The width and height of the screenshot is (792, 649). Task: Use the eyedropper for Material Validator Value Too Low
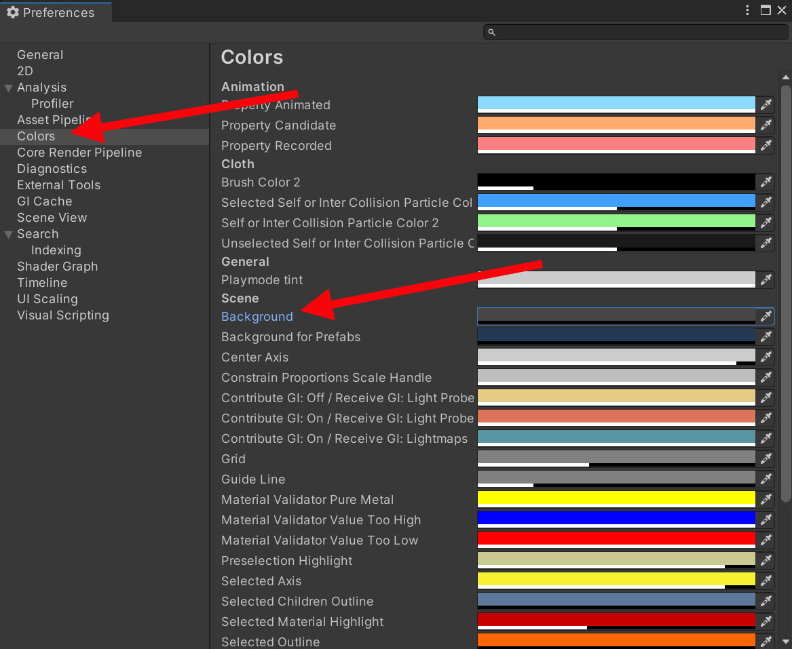766,540
